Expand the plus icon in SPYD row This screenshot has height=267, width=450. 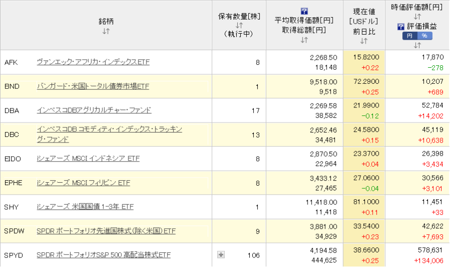[221, 255]
